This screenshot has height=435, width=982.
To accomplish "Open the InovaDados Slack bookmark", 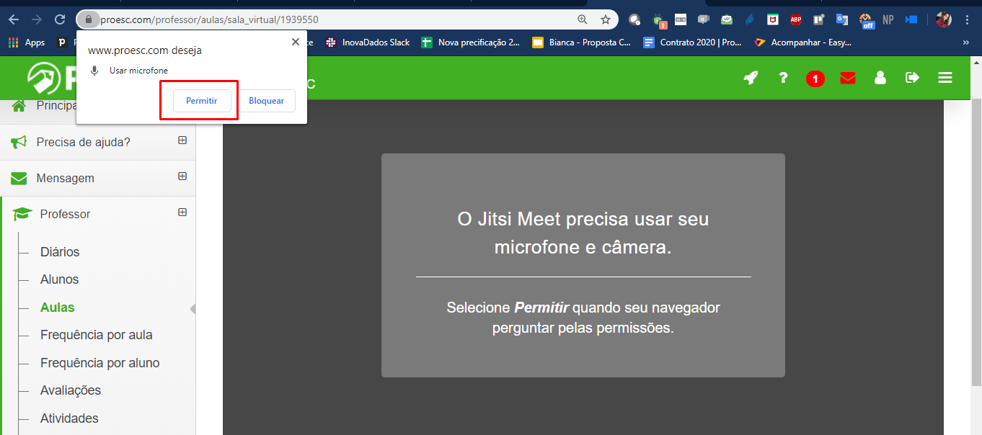I will coord(368,42).
